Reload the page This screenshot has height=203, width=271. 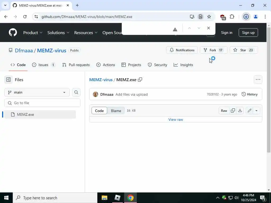(x=25, y=17)
